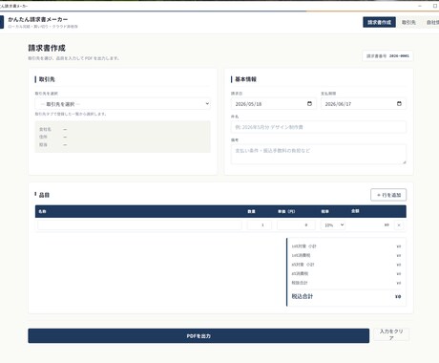Click into the 備考 notes textarea
Viewport: 439px width, 363px height.
tap(319, 155)
